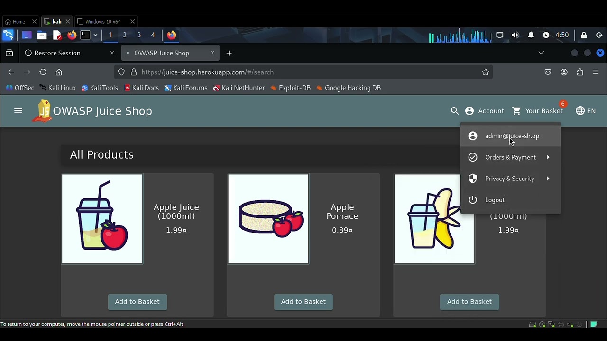The image size is (607, 341).
Task: Open the Kali Tools bookmark
Action: tap(100, 88)
